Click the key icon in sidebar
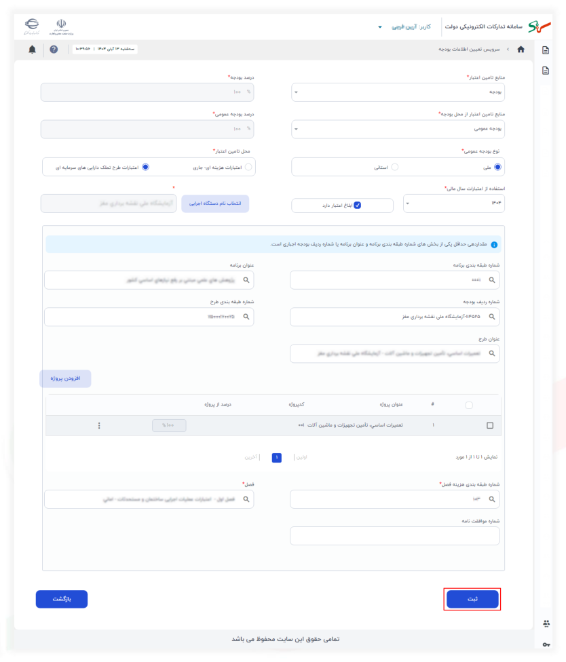The width and height of the screenshot is (566, 662). click(546, 644)
